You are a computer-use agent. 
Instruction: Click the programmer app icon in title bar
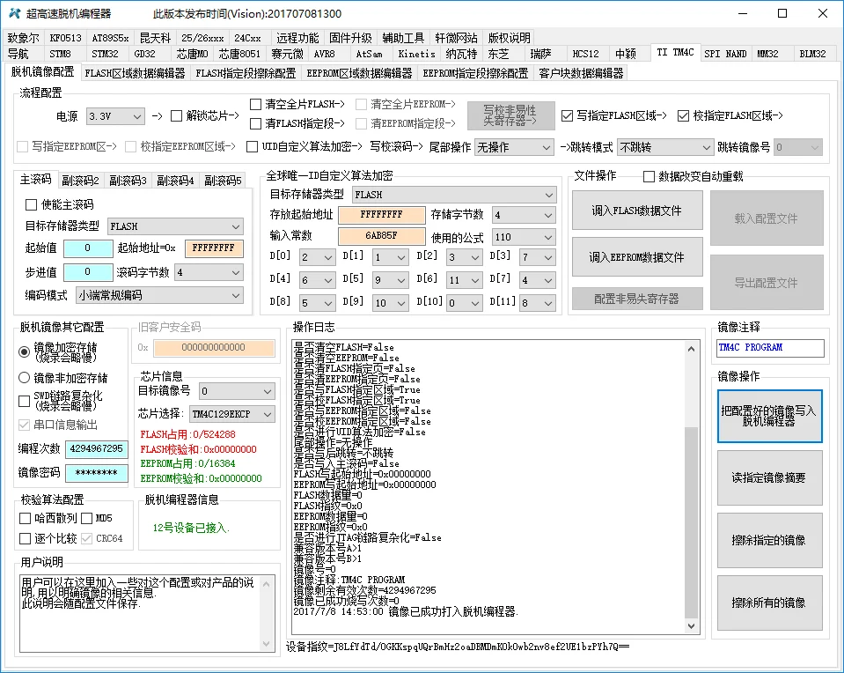[x=15, y=13]
